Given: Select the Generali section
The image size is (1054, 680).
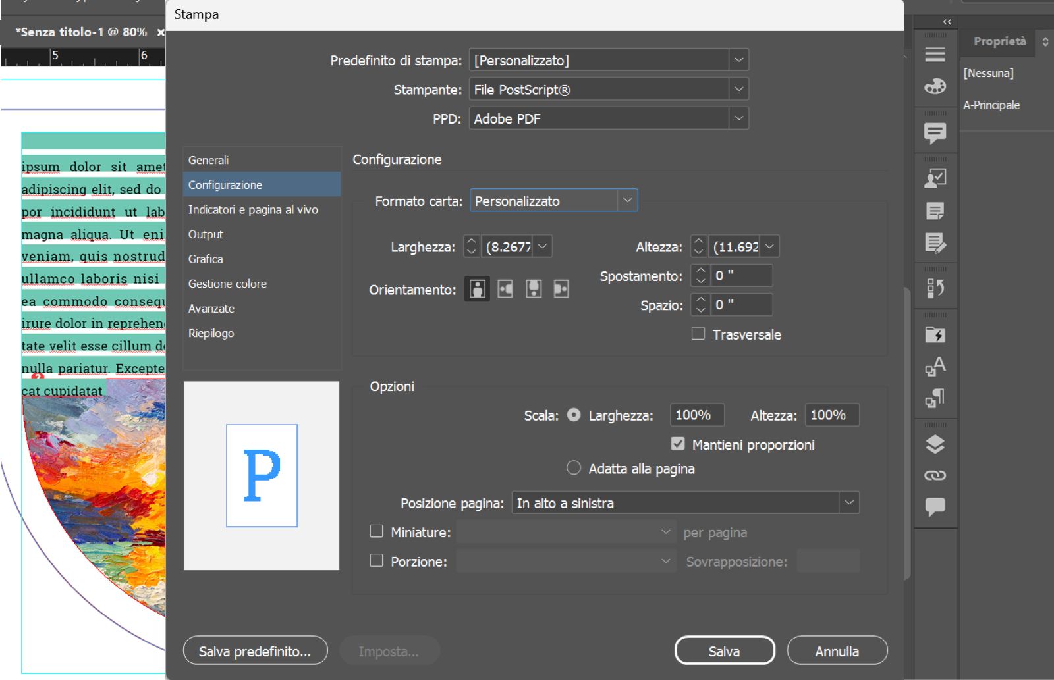Looking at the screenshot, I should 262,160.
